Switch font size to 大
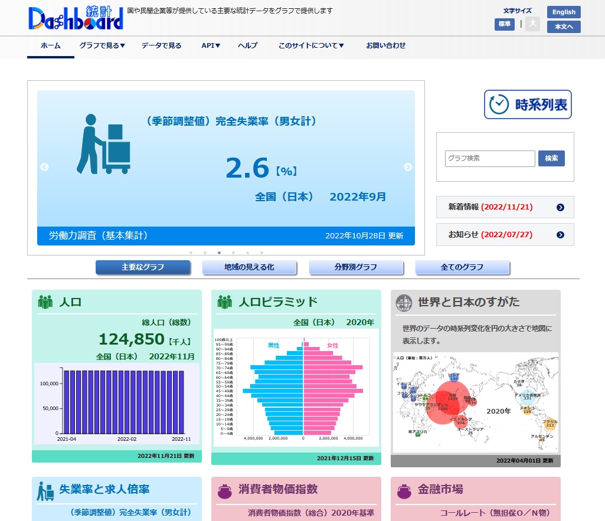This screenshot has height=521, width=605. 532,24
